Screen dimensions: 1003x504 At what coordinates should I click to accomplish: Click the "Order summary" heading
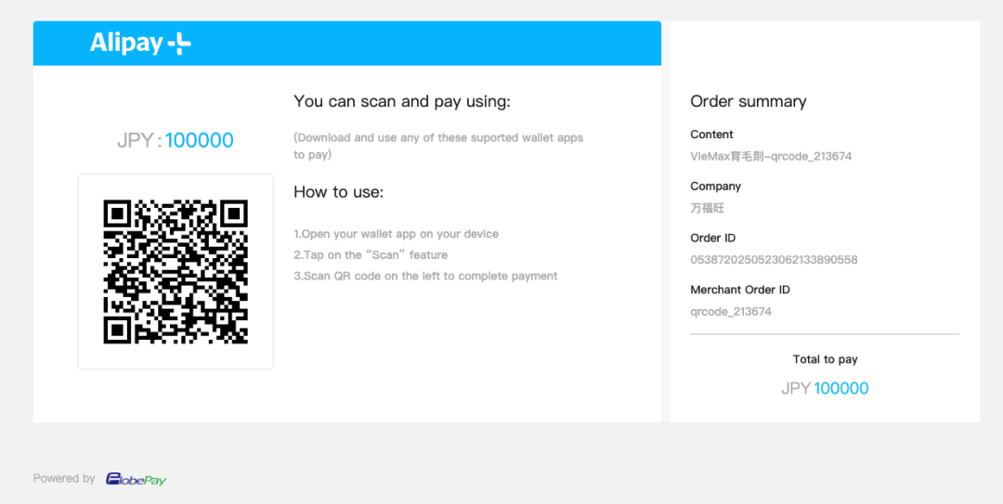click(748, 101)
